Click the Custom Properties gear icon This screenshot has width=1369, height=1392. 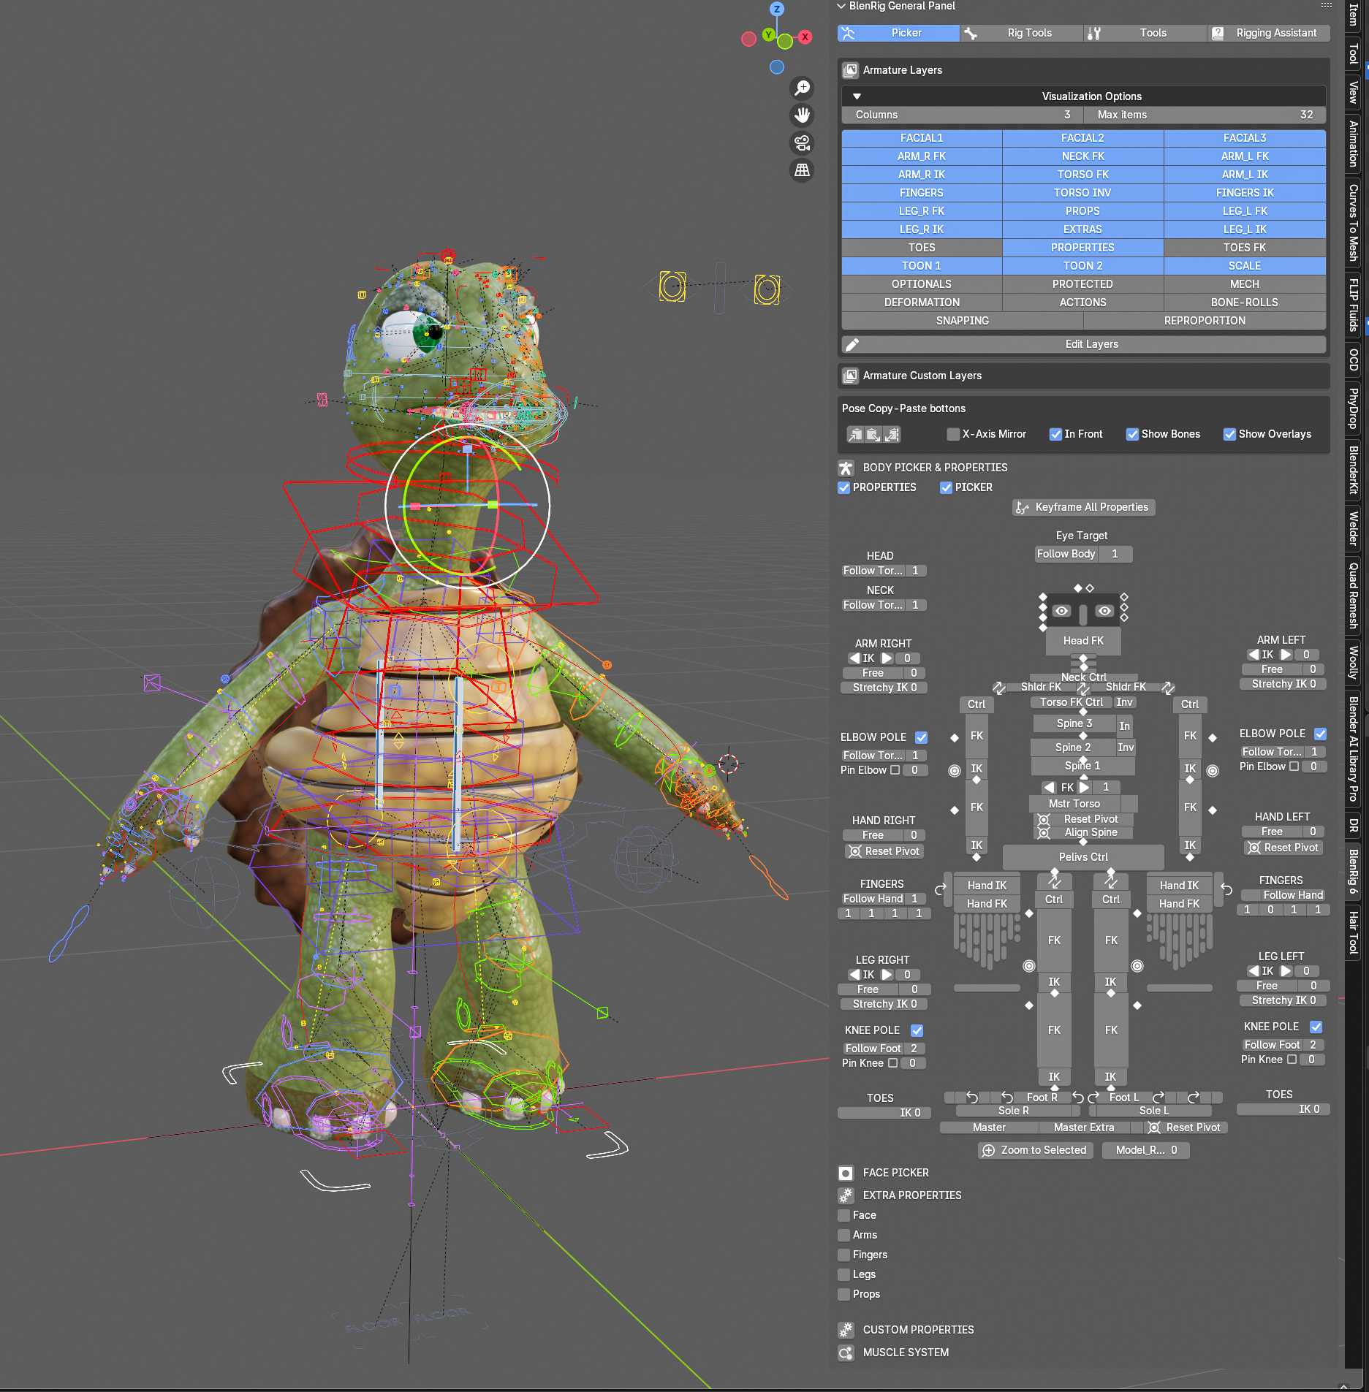click(846, 1330)
